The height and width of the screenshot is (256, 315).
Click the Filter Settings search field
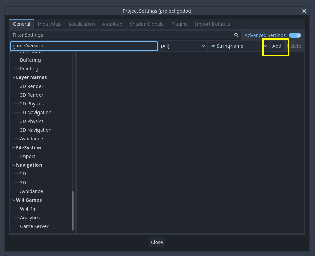(x=101, y=35)
